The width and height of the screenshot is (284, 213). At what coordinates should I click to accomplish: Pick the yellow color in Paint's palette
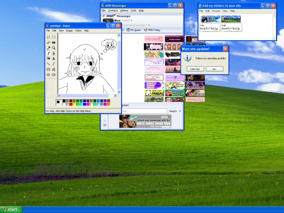click(74, 104)
